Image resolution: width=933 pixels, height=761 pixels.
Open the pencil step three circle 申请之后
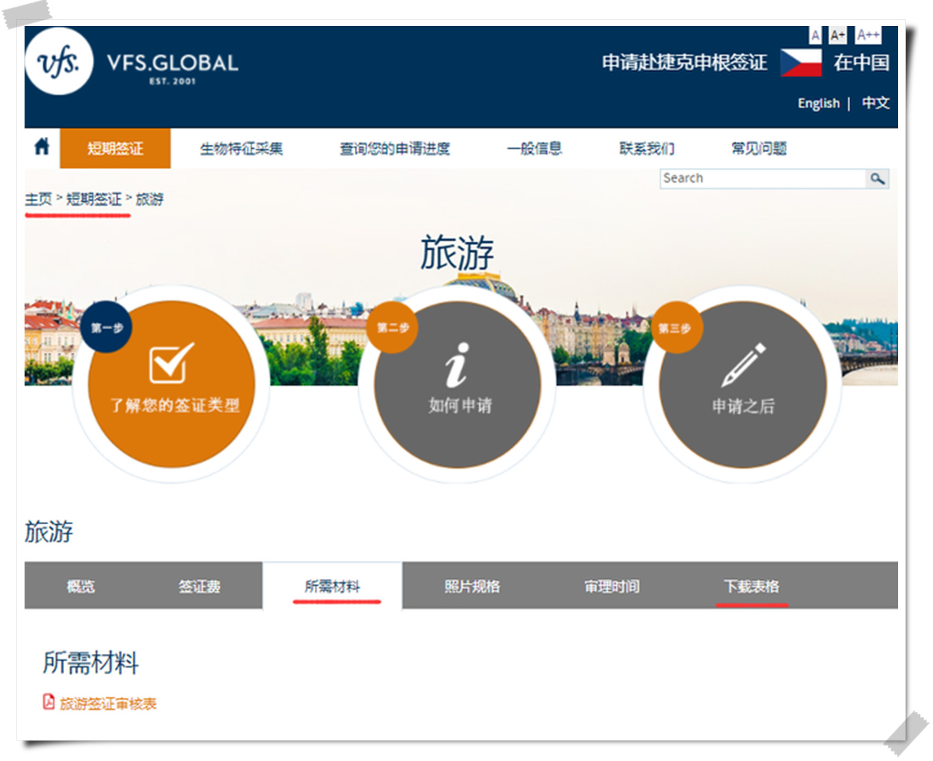tap(743, 384)
